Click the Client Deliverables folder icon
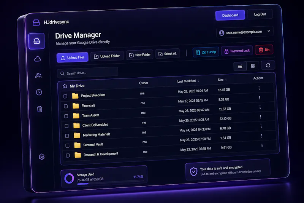304x203 pixels. (x=77, y=125)
